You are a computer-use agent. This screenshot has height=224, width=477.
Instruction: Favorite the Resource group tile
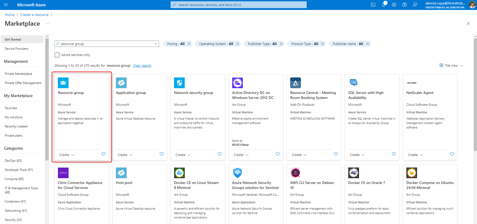point(103,154)
